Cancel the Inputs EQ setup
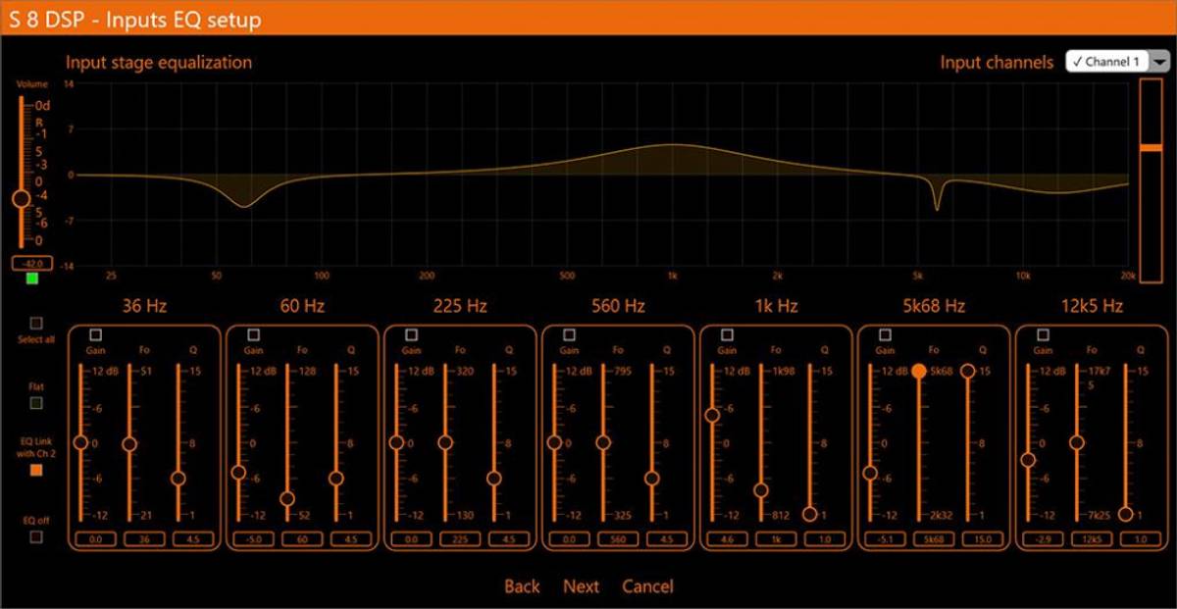This screenshot has width=1177, height=609. coord(647,586)
